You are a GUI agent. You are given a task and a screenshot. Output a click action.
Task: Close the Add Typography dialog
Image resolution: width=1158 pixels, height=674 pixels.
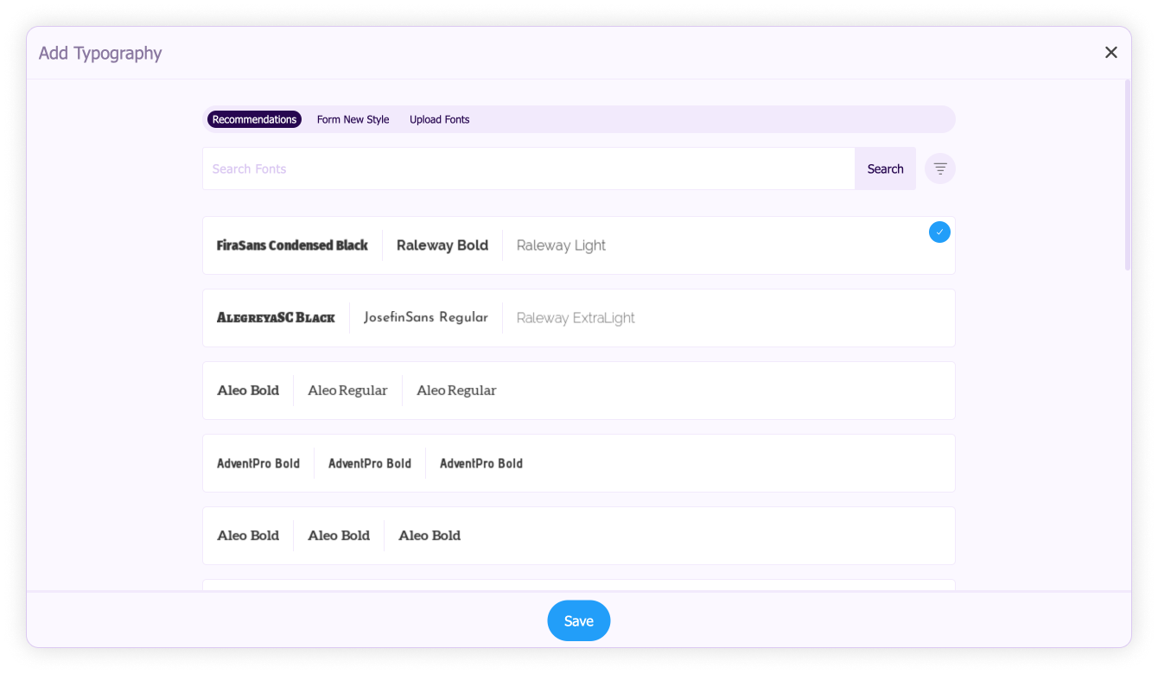pos(1111,53)
